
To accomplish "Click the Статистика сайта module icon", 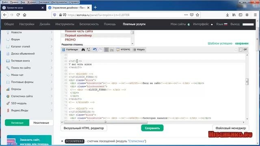I will point(8,96).
